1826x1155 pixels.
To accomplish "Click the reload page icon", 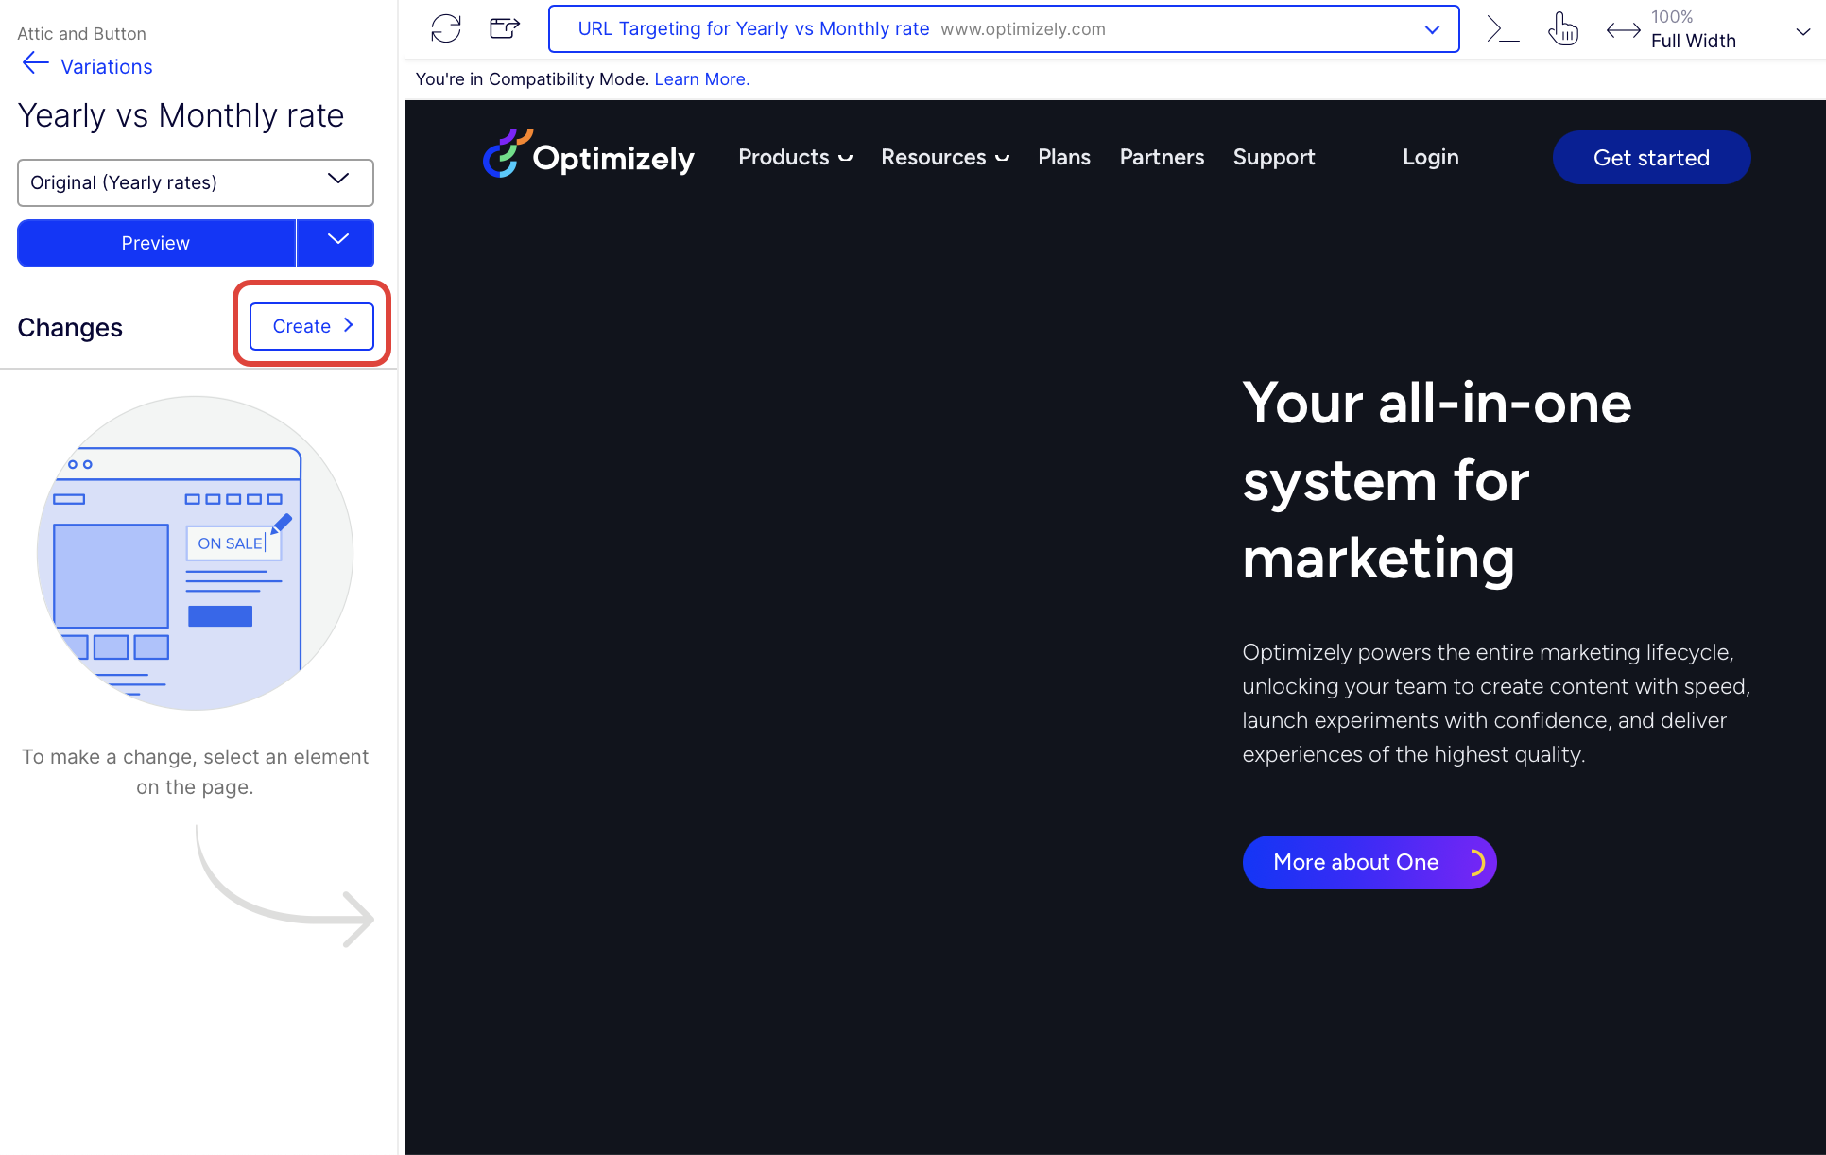I will [x=446, y=28].
